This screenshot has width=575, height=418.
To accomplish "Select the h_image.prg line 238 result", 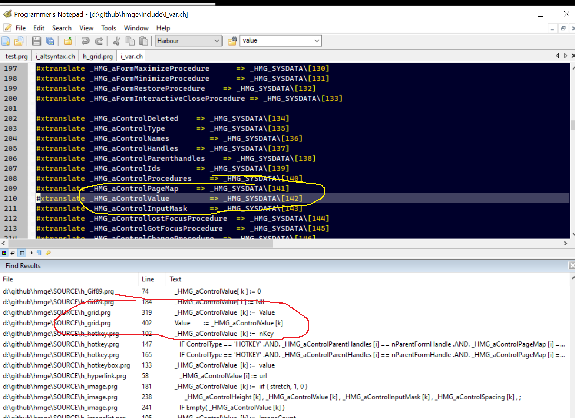I will click(284, 397).
